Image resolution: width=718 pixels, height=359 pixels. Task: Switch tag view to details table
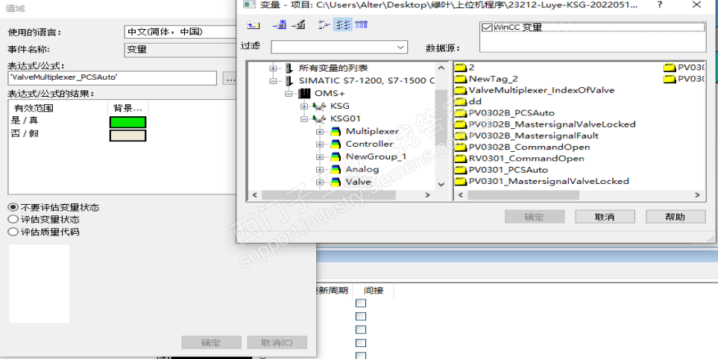(x=362, y=25)
